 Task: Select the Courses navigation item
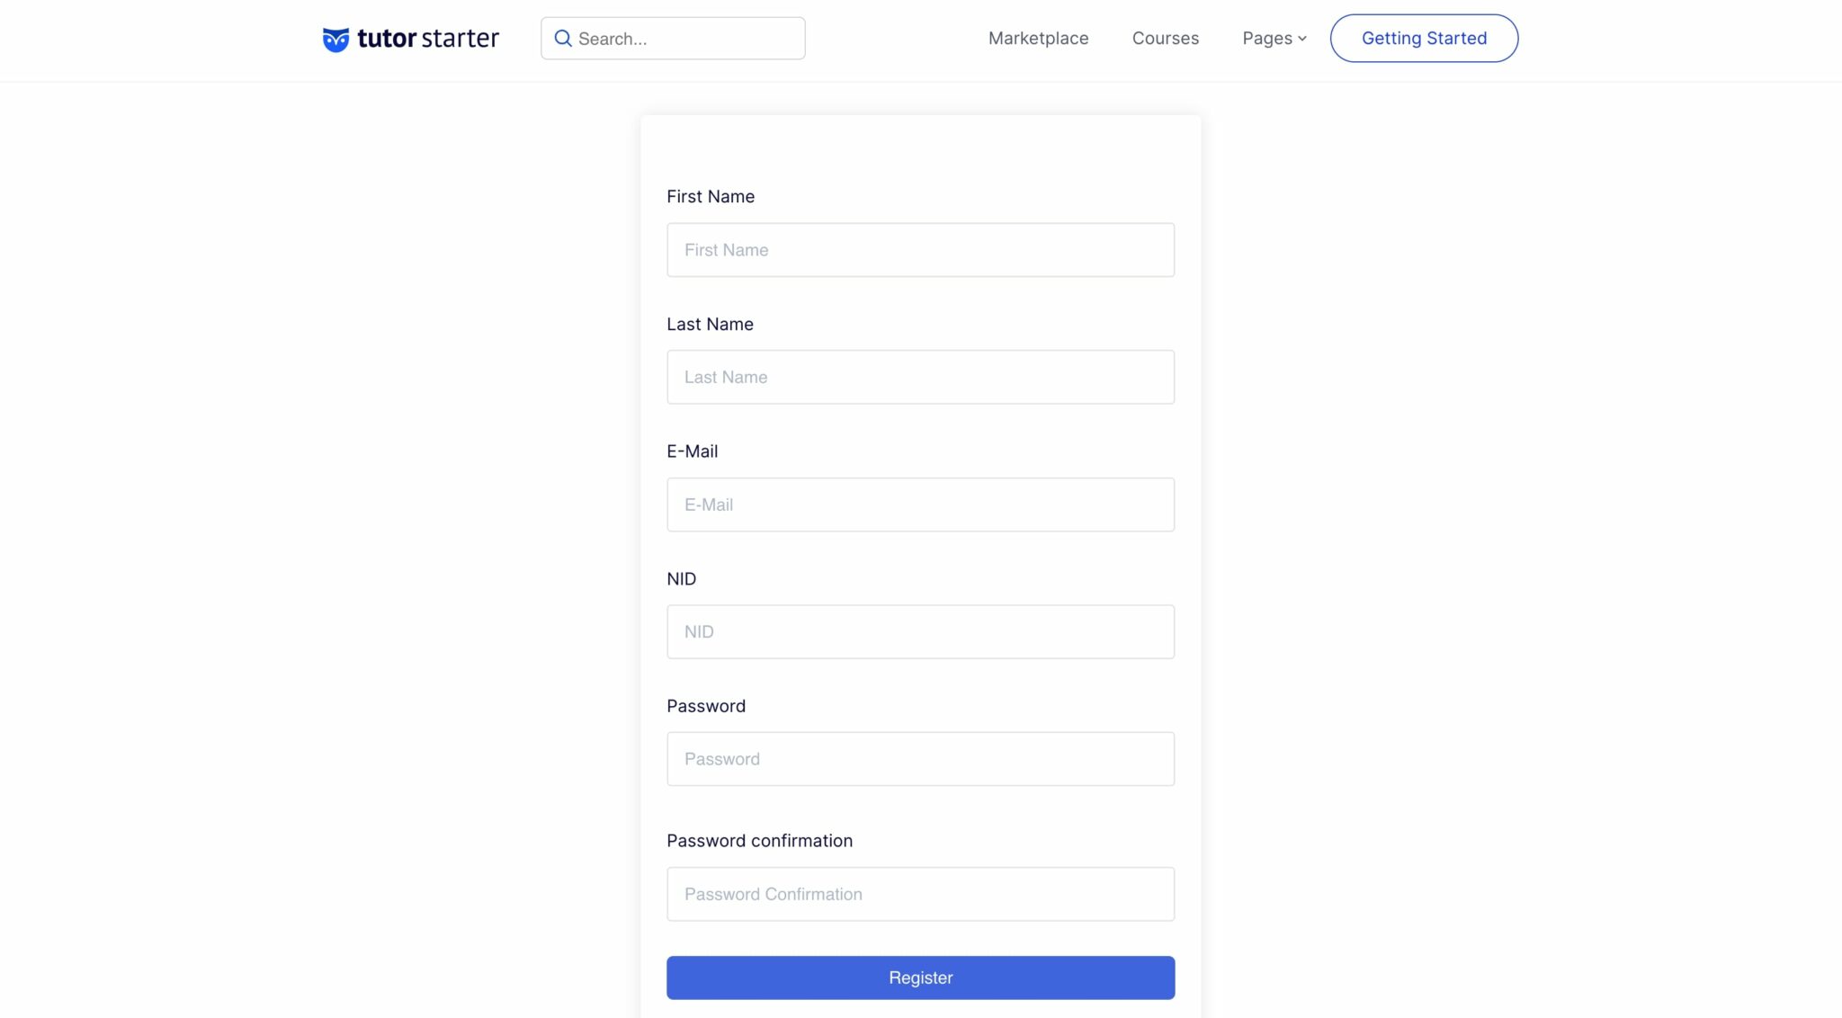[1165, 38]
